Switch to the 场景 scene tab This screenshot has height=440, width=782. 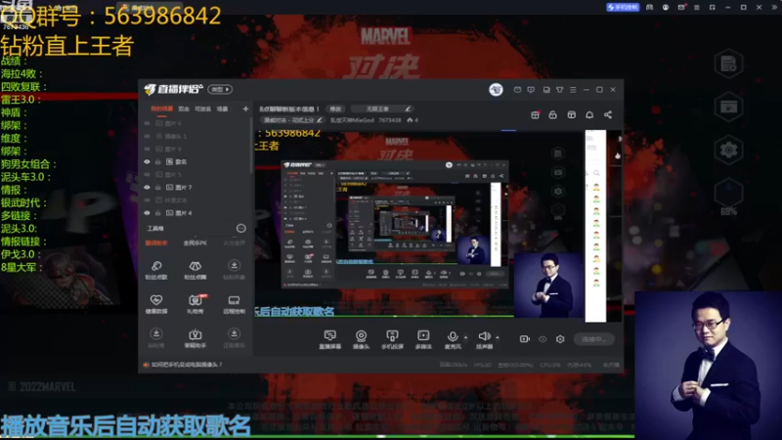click(x=222, y=109)
